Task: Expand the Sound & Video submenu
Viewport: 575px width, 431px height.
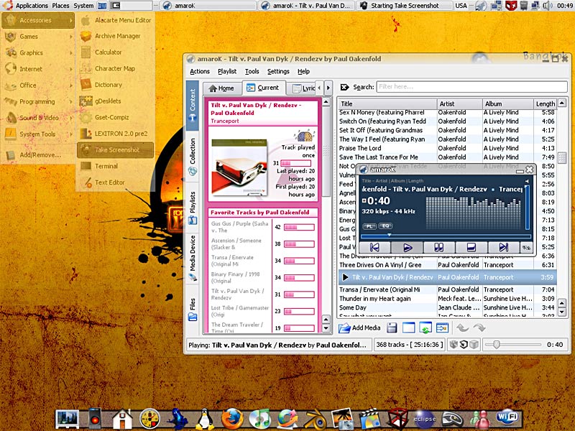Action: pos(38,118)
